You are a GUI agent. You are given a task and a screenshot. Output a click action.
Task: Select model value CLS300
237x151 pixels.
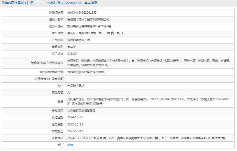72,54
